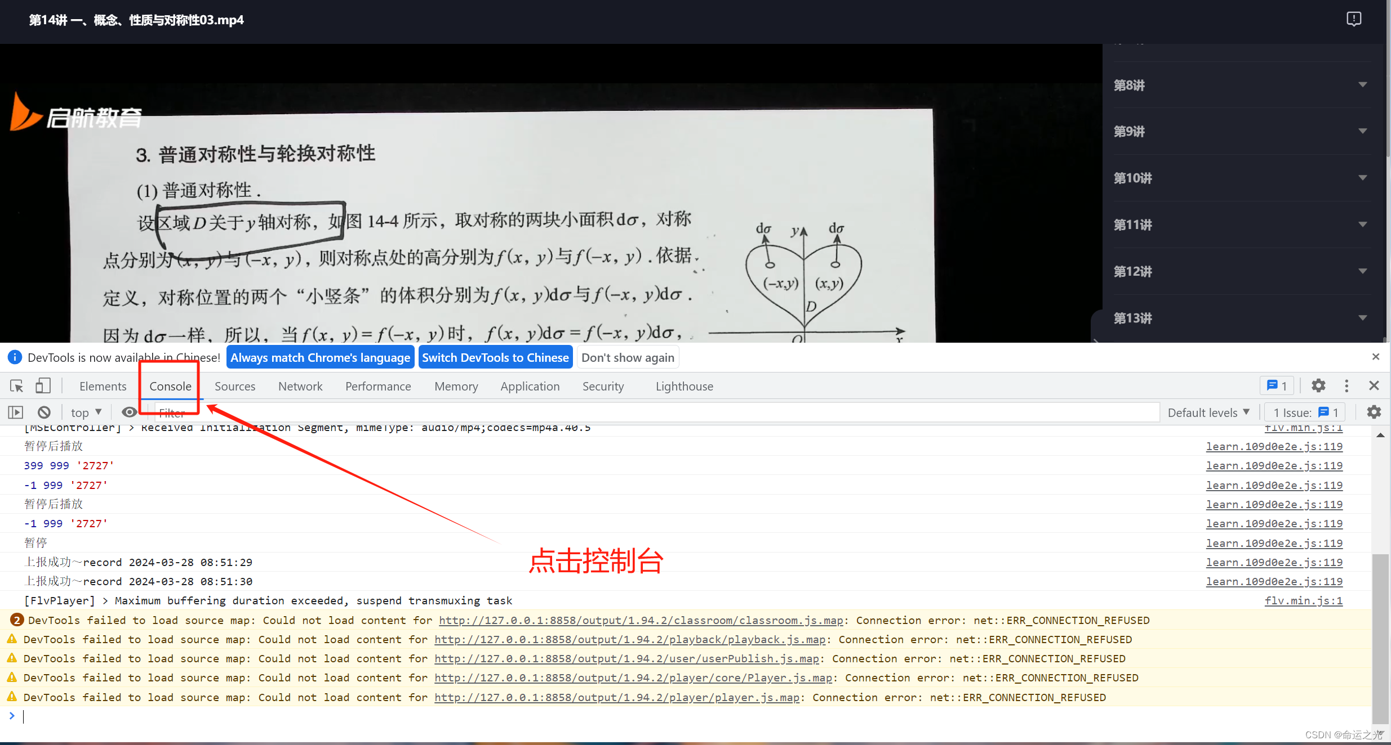Switch to the Sources tab
This screenshot has width=1391, height=745.
click(x=235, y=386)
